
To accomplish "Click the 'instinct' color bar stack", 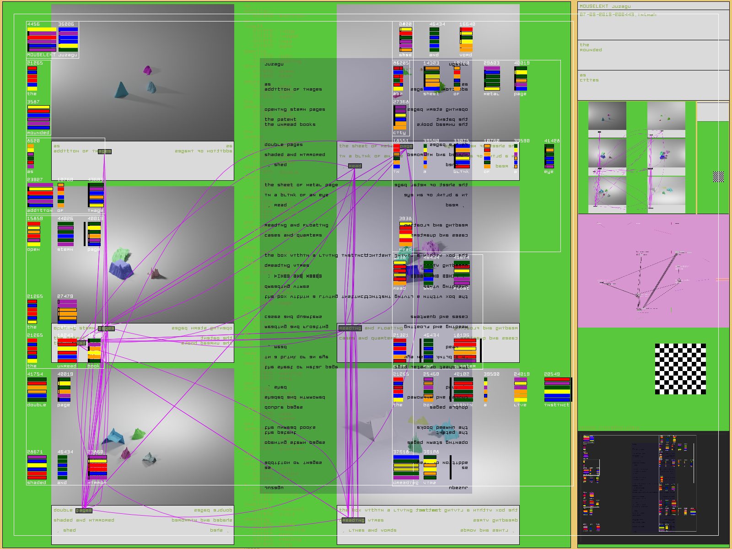I will (557, 389).
